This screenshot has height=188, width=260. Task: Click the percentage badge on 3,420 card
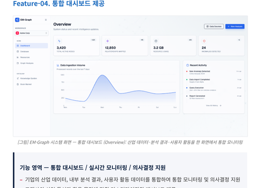pos(94,40)
